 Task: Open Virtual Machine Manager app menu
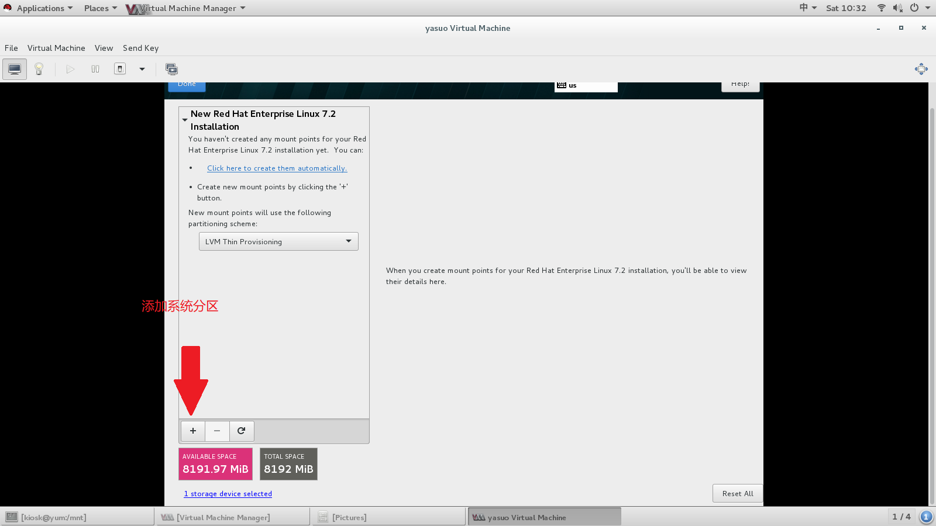tap(185, 8)
